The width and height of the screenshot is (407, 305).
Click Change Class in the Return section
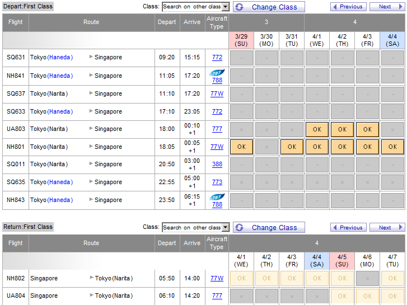point(269,227)
